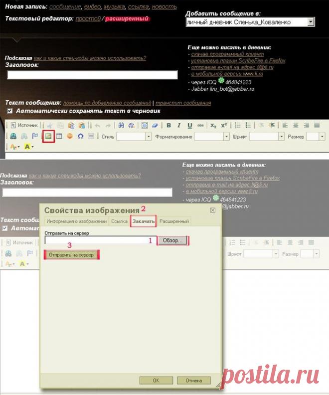Apply superscript with the x² icon
This screenshot has width=329, height=395.
[x=224, y=125]
